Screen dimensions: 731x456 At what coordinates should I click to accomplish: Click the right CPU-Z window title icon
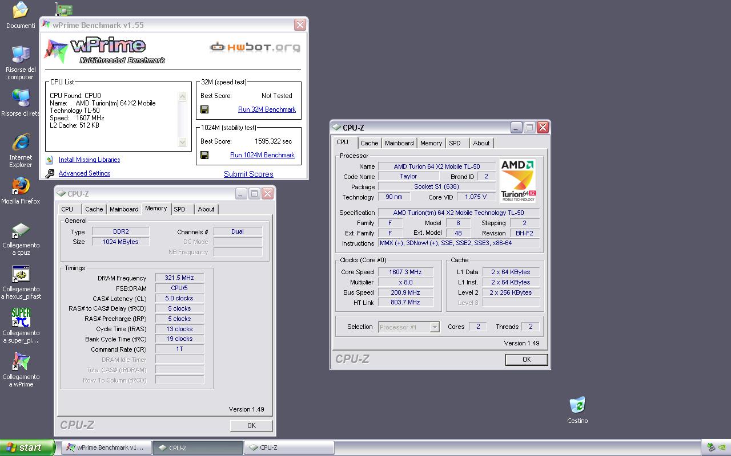coord(337,128)
